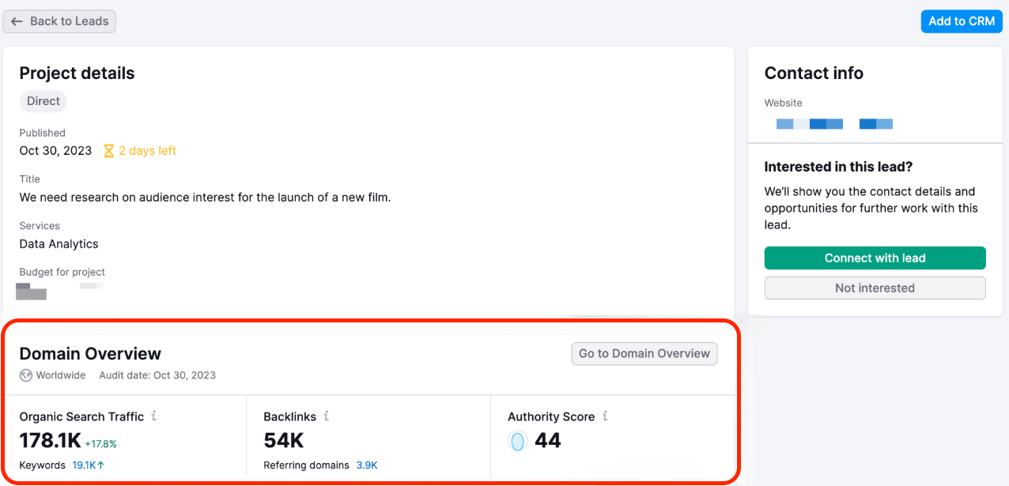Viewport: 1009px width, 486px height.
Task: Click the globe icon beside Worldwide
Action: pos(25,375)
